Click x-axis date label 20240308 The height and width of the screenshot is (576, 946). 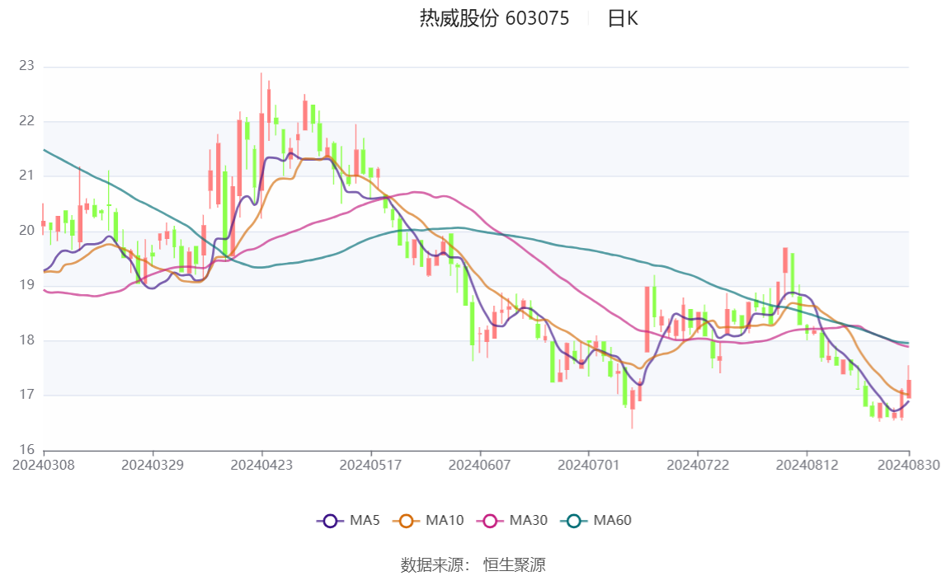[44, 465]
